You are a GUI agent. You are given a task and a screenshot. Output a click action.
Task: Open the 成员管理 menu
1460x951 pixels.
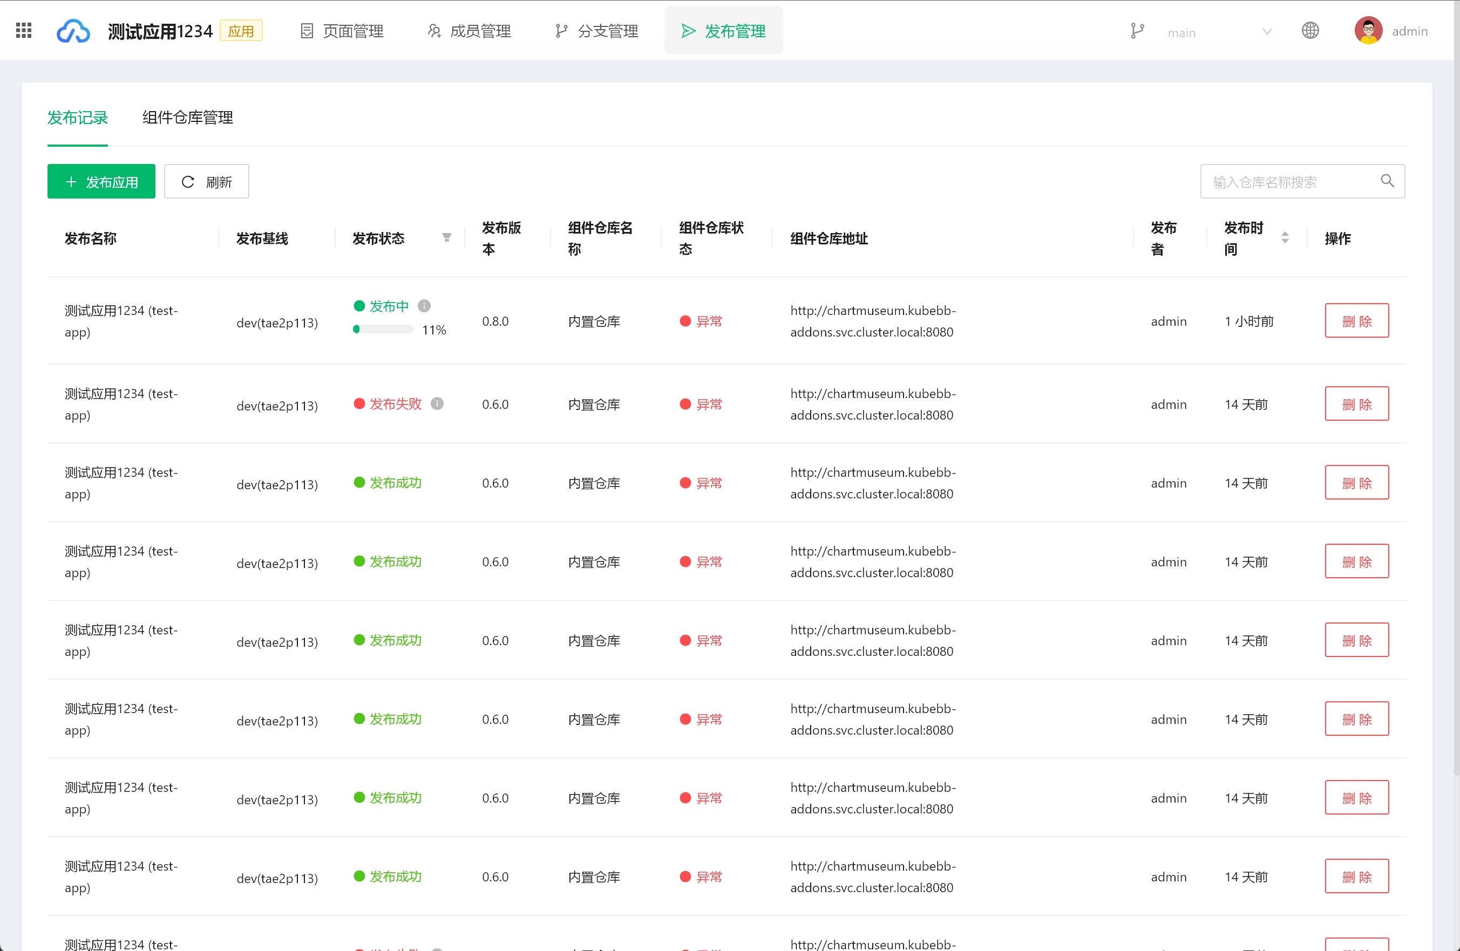tap(468, 31)
